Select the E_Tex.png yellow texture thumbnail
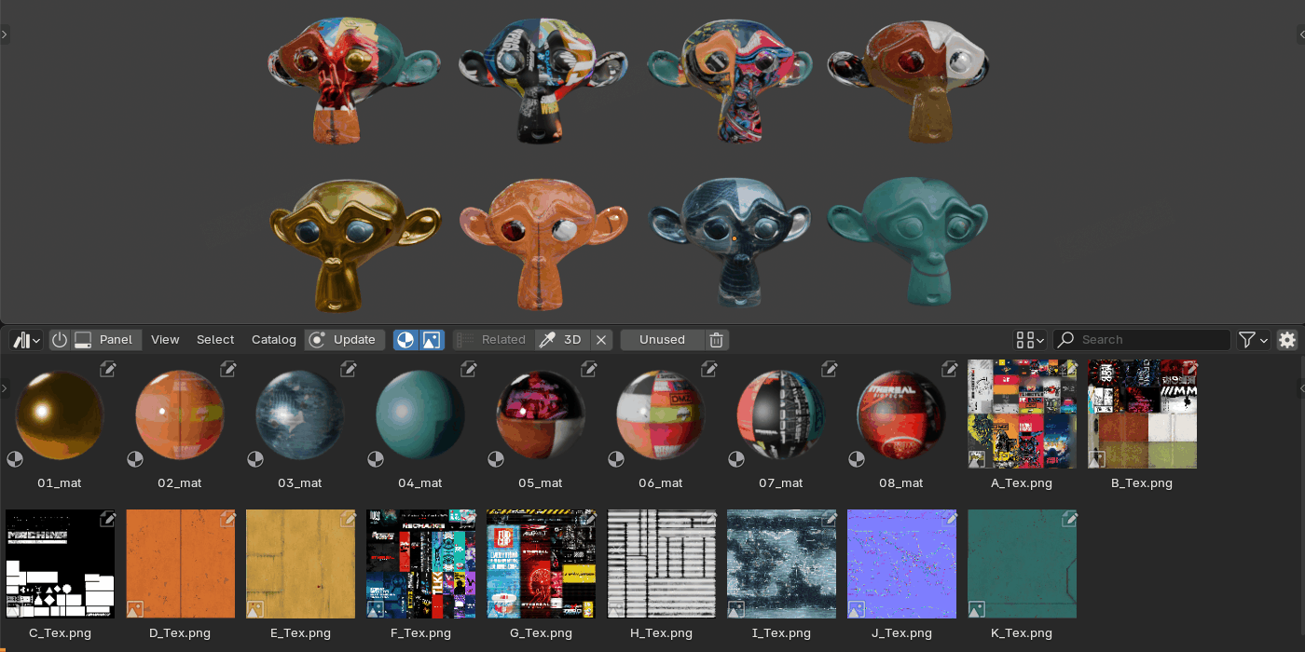 pyautogui.click(x=300, y=564)
